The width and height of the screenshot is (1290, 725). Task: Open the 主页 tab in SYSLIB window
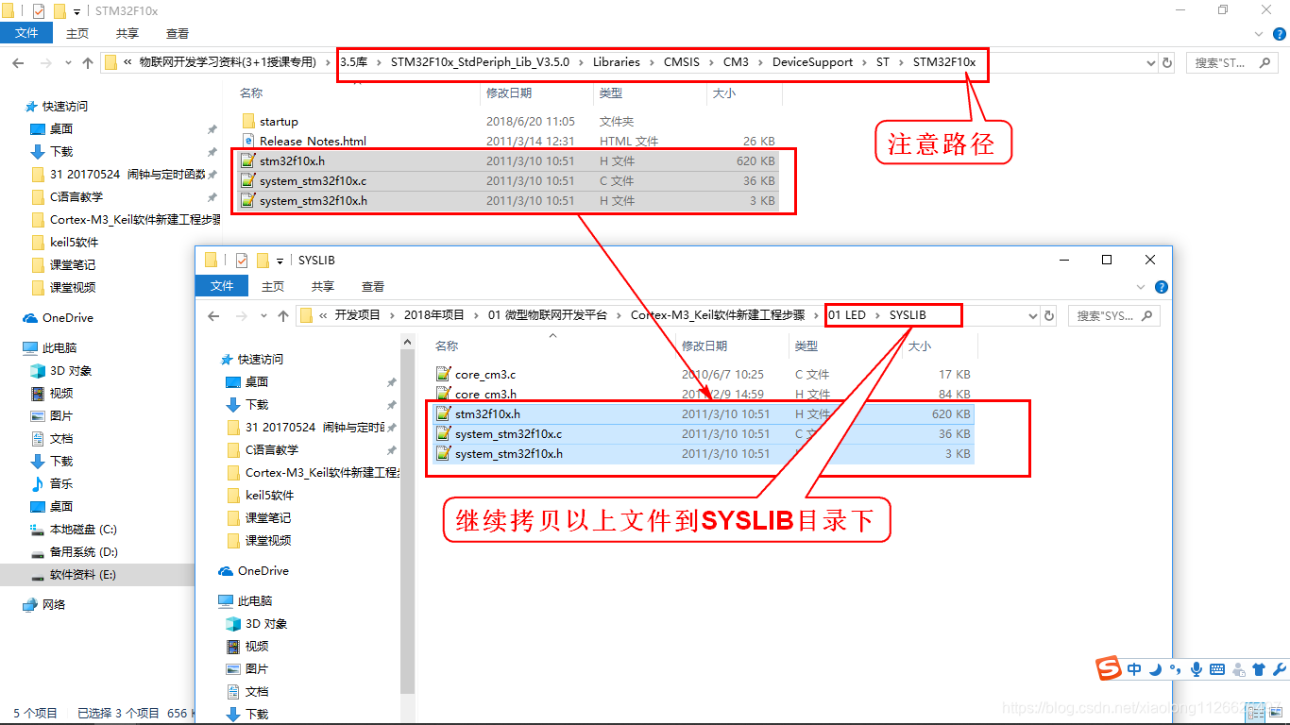click(273, 286)
